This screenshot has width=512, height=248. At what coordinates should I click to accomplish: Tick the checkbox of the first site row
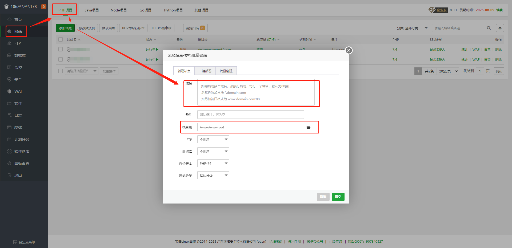[61, 49]
